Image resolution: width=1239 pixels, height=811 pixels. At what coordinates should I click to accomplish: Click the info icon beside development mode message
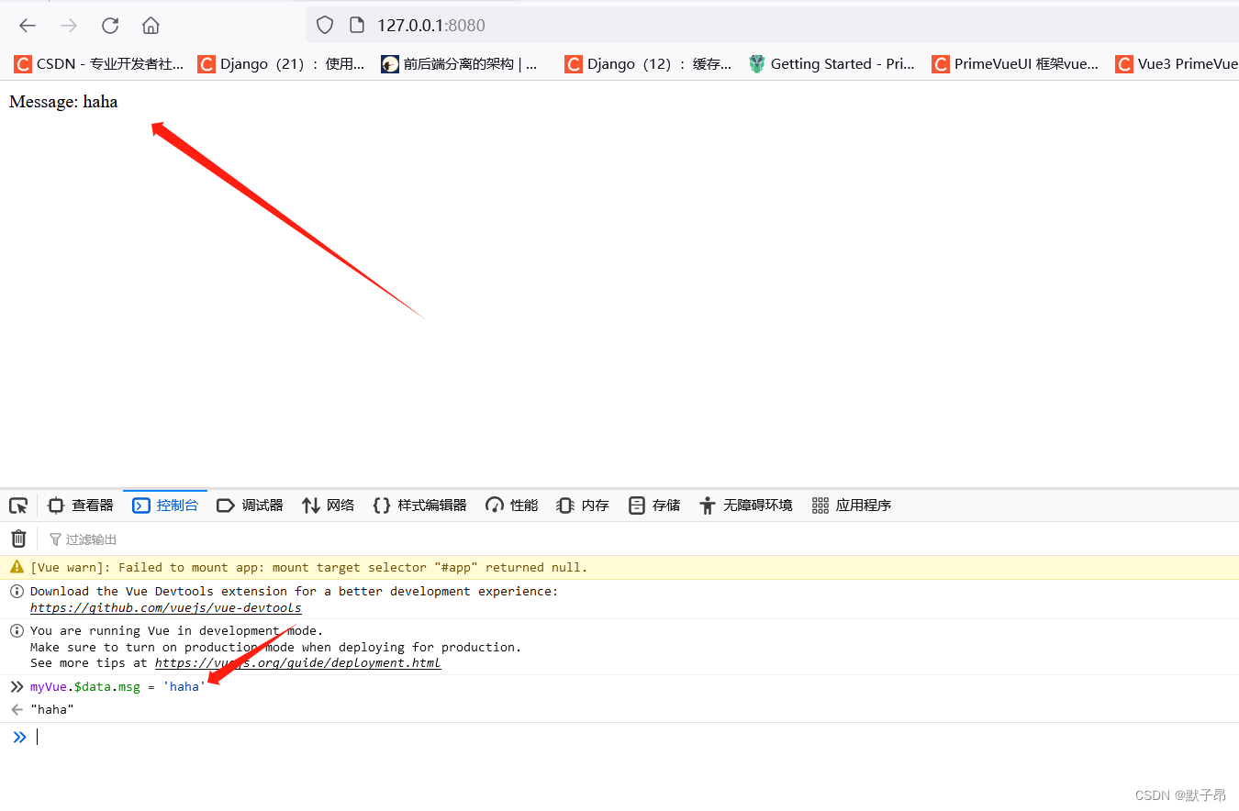coord(17,630)
